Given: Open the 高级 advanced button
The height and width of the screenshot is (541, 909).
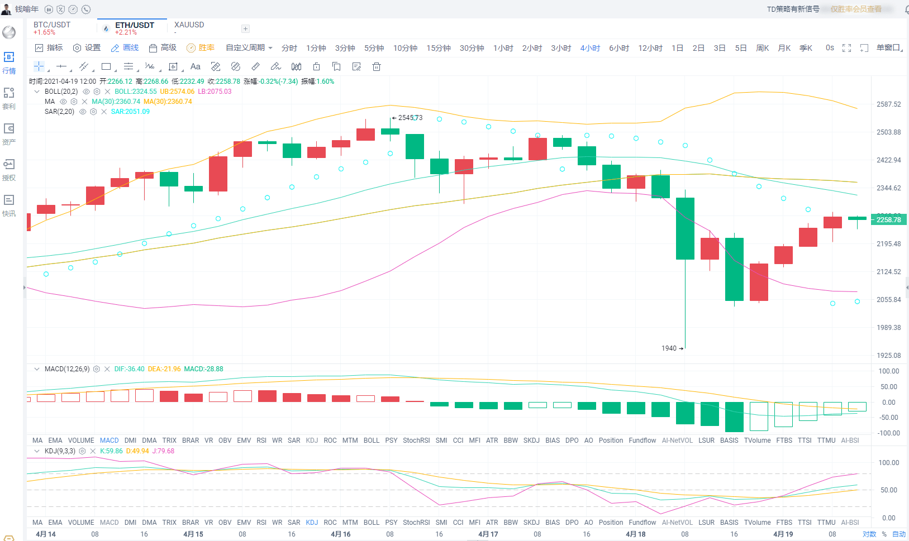Looking at the screenshot, I should coord(163,48).
